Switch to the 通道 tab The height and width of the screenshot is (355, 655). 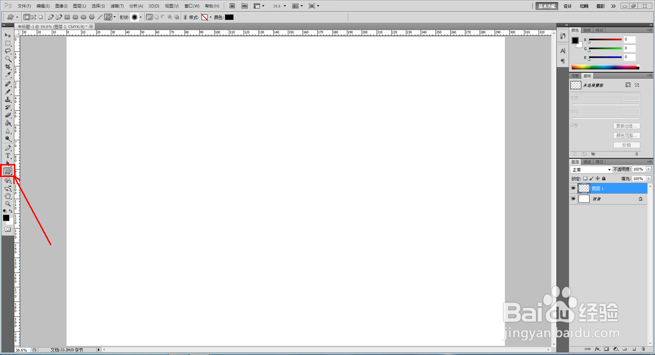[587, 162]
